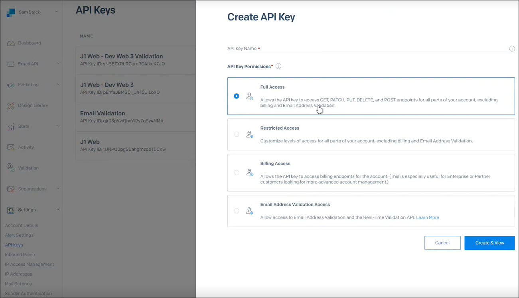519x298 pixels.
Task: Click the Design Library icon
Action: [11, 106]
